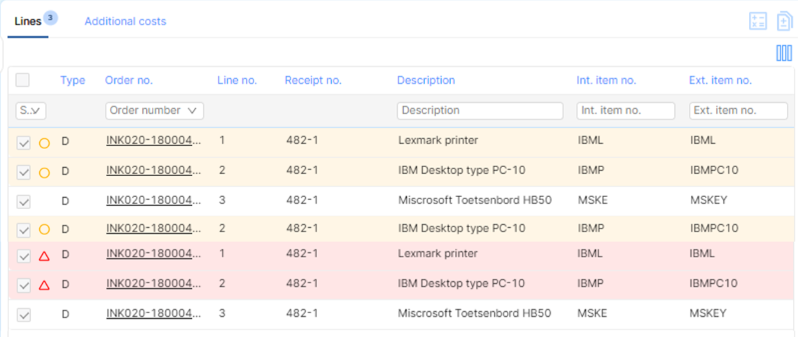Click orange circle on second IBM Desktop row
798x337 pixels.
click(44, 230)
